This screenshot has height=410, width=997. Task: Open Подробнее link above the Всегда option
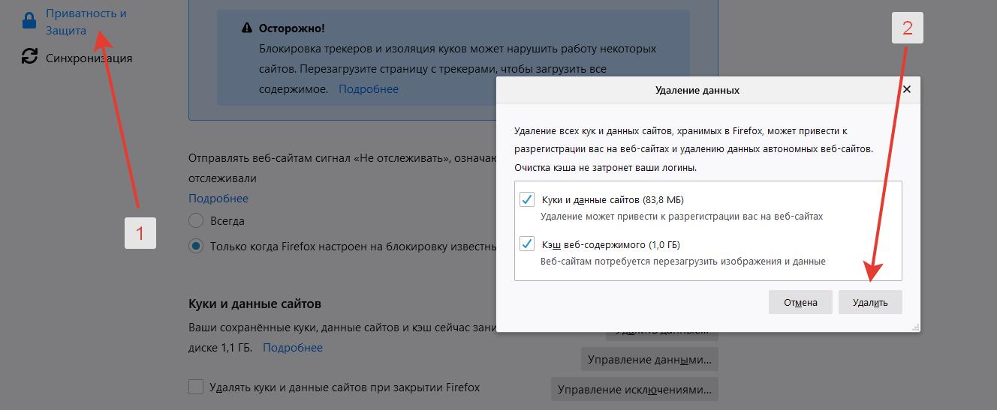(218, 199)
